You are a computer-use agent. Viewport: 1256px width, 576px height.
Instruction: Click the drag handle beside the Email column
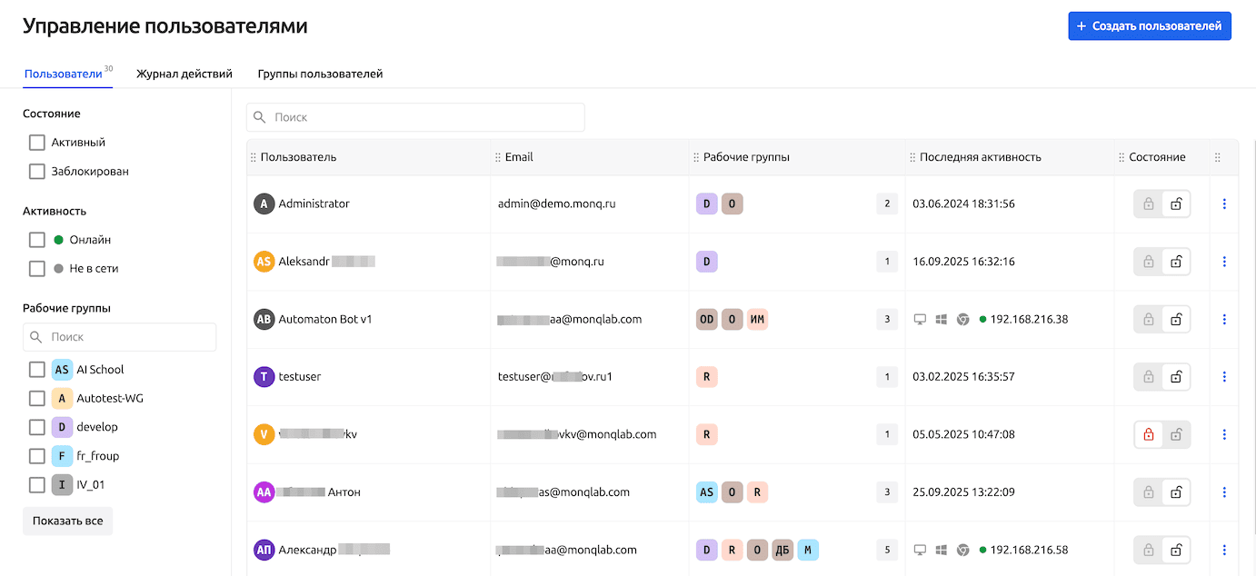click(x=498, y=158)
